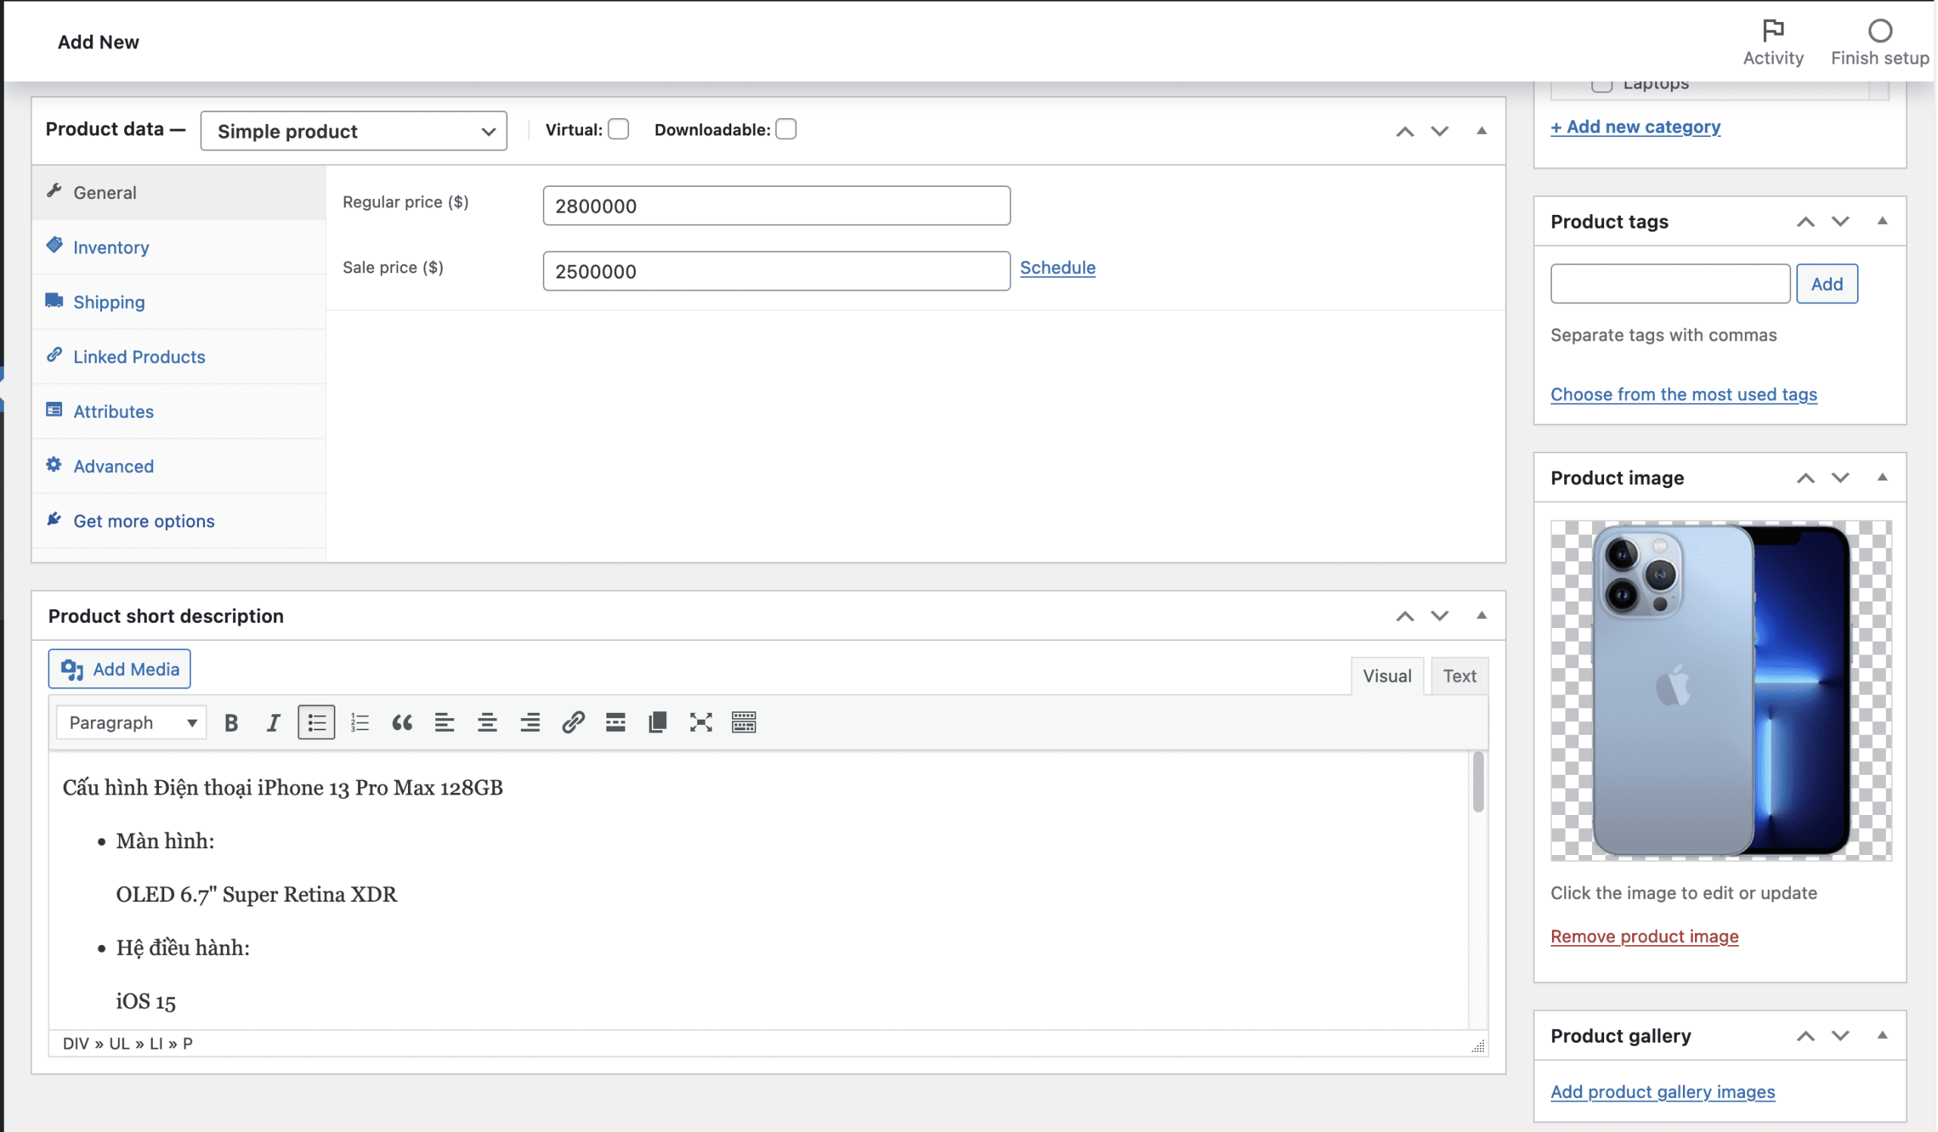Open the General product data tab
The height and width of the screenshot is (1132, 1938).
pyautogui.click(x=179, y=192)
